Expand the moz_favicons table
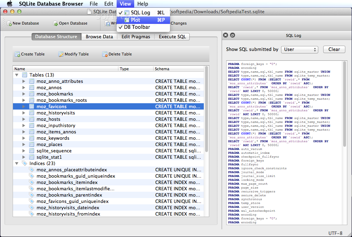352x237 pixels. [24, 106]
